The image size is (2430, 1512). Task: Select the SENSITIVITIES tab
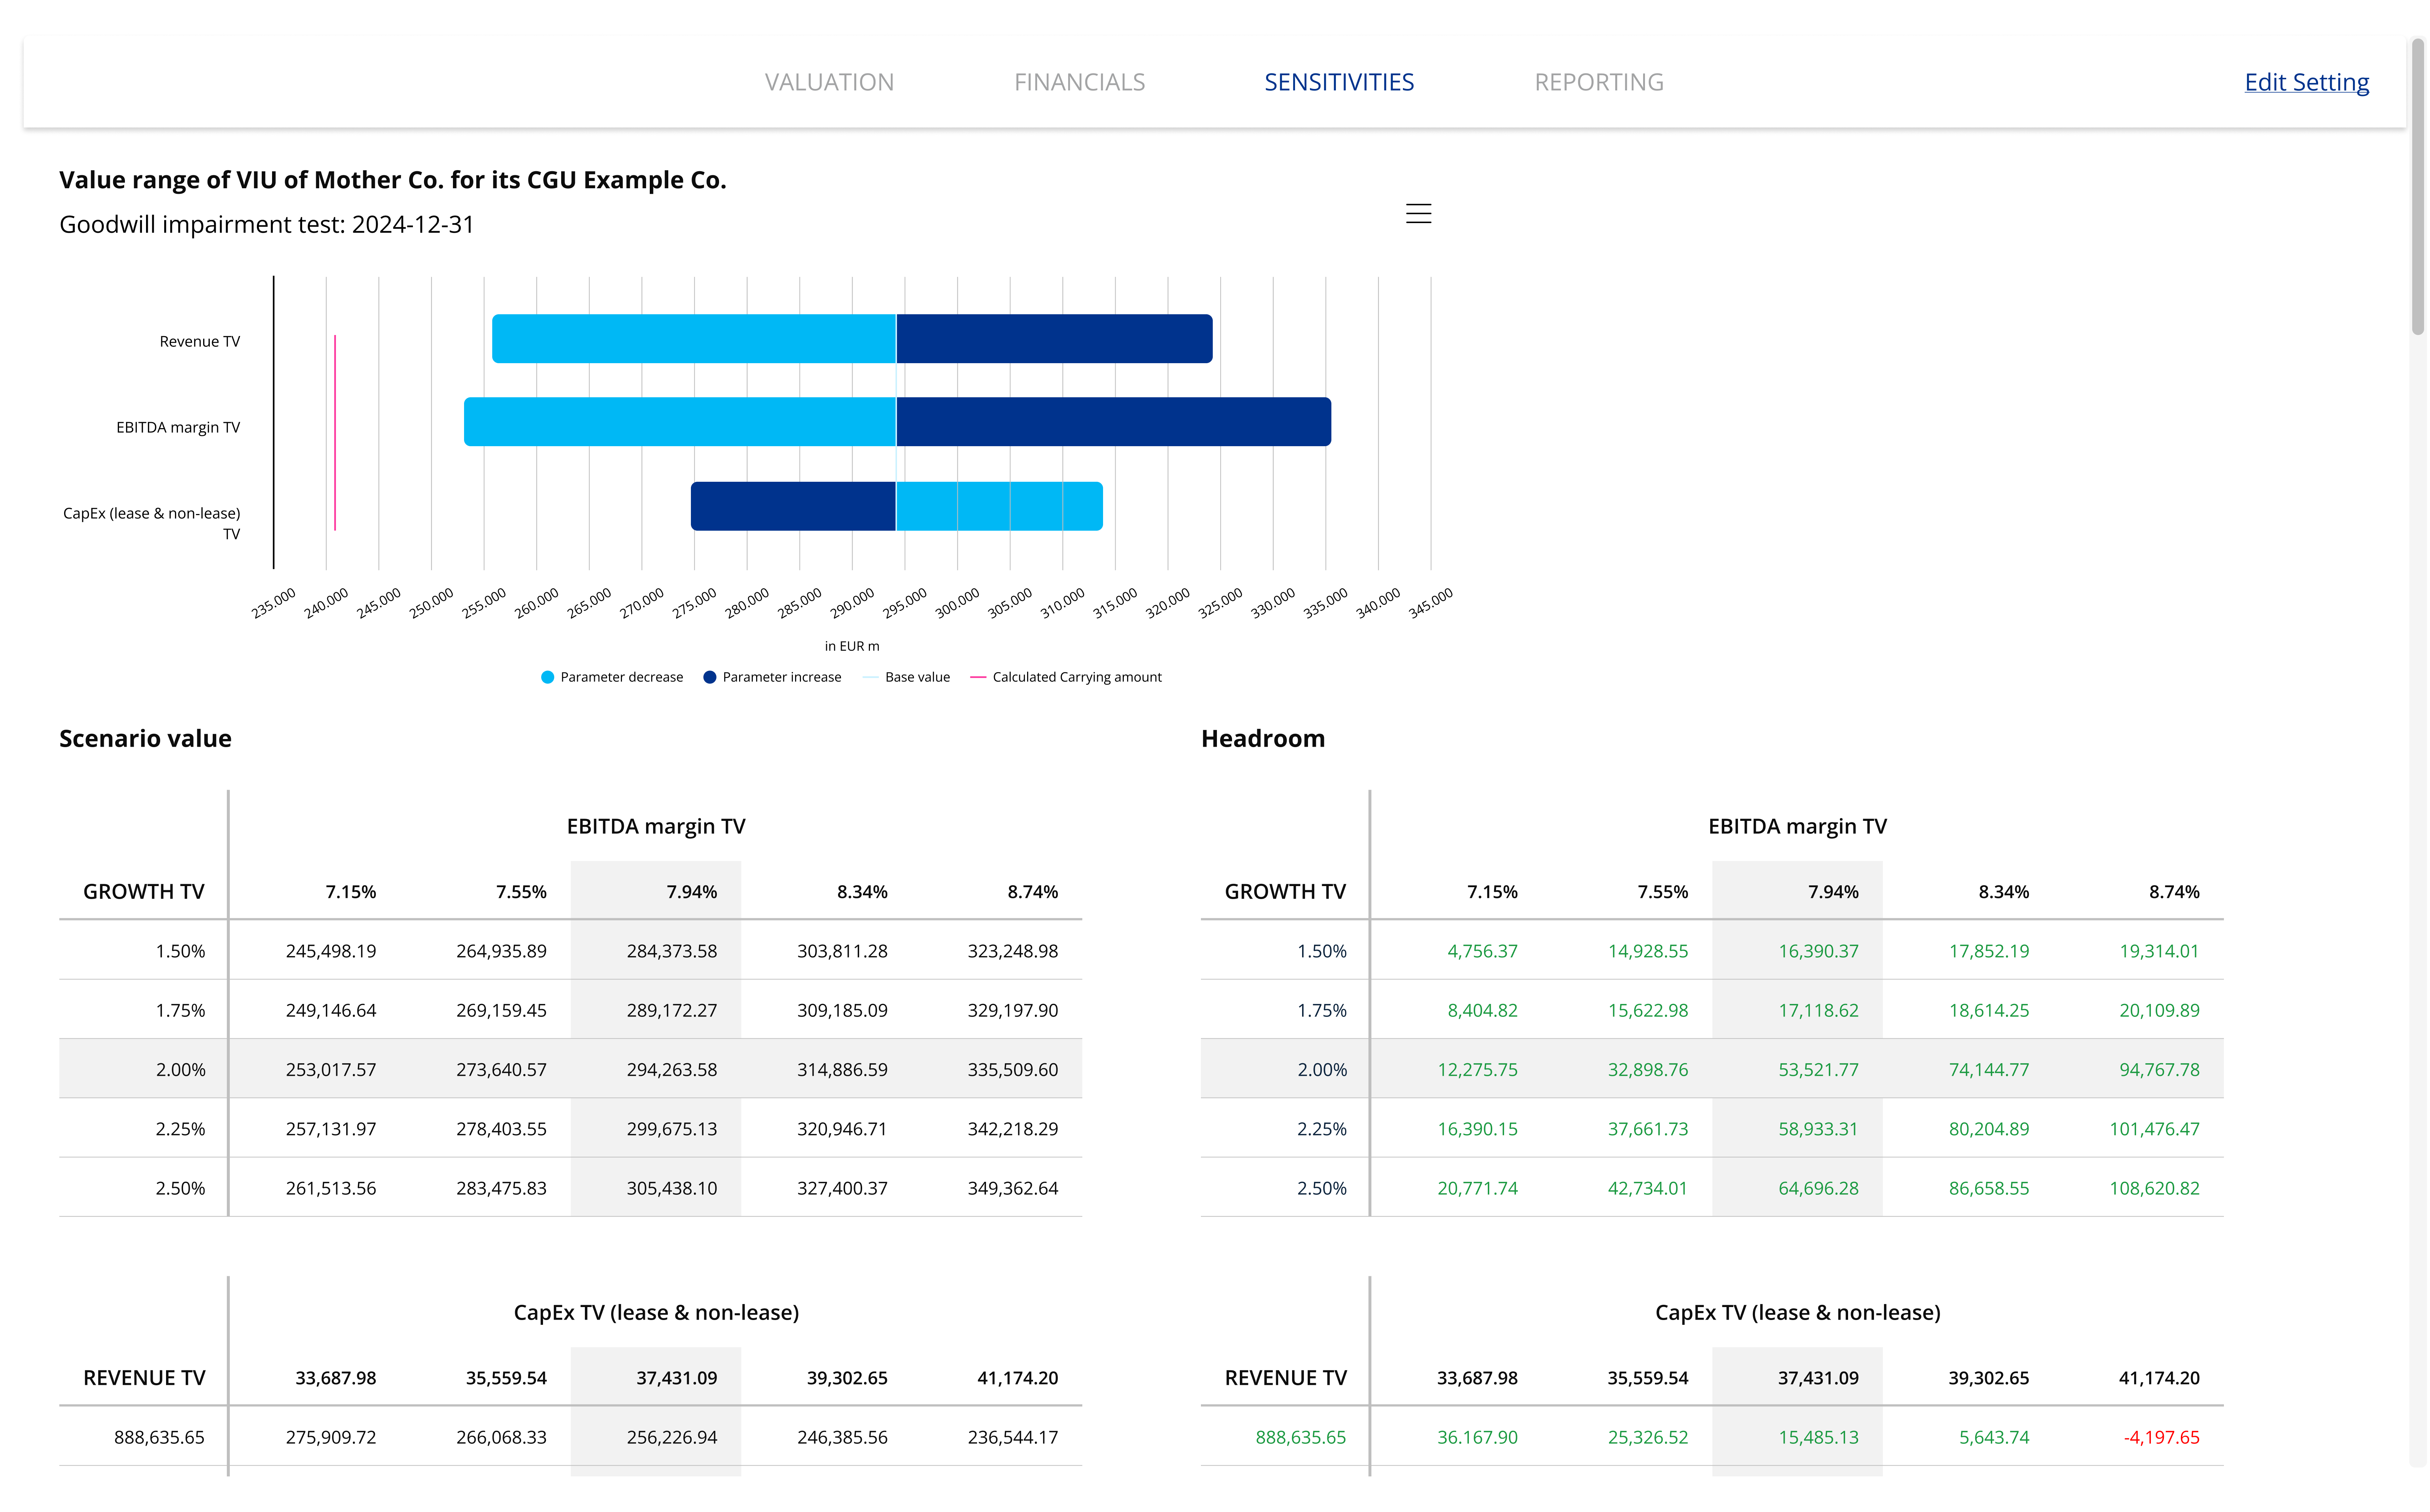coord(1339,82)
